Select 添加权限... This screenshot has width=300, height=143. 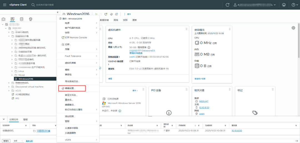click(78, 116)
